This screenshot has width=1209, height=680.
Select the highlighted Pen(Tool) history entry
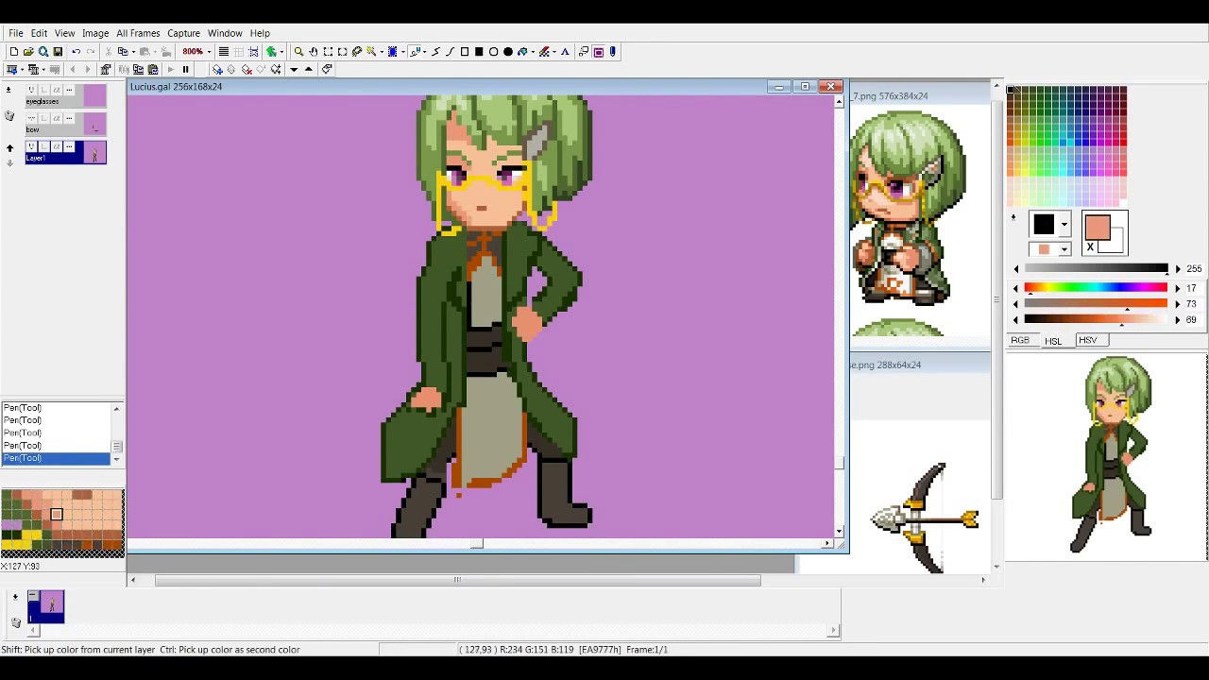[56, 458]
